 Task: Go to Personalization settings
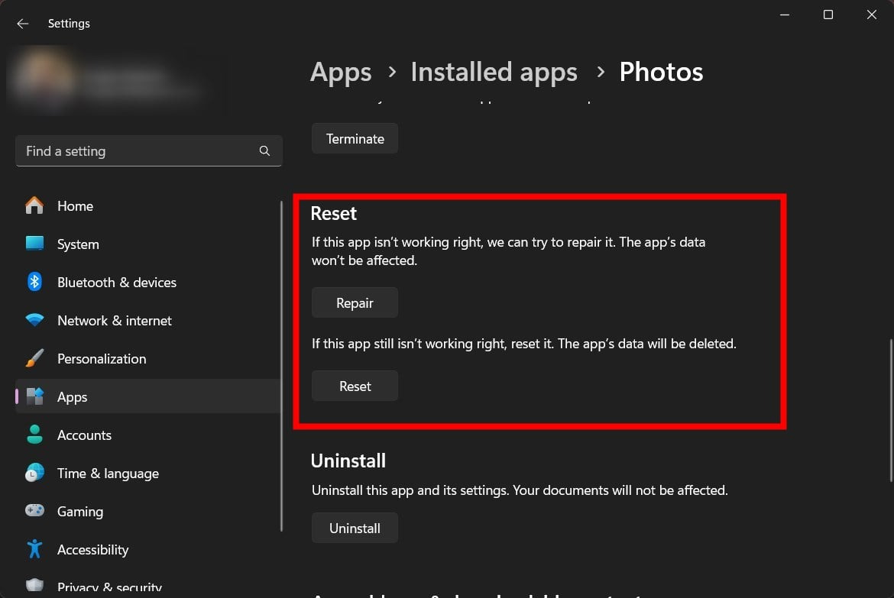tap(147, 359)
